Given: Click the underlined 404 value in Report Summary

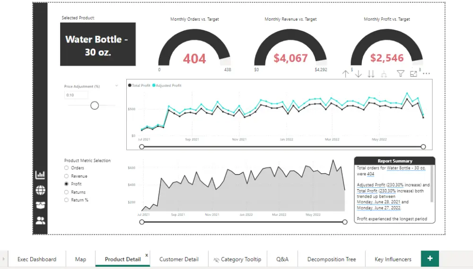Looking at the screenshot, I should 370,174.
